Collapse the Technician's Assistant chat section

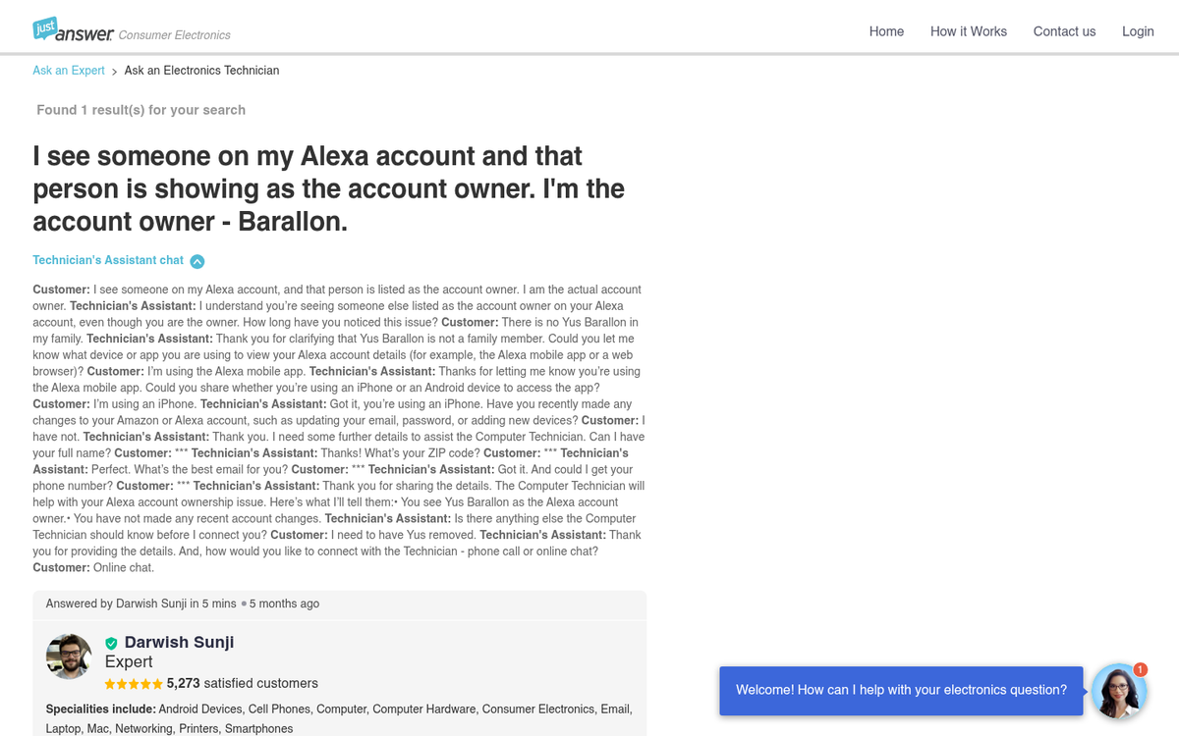pyautogui.click(x=196, y=260)
